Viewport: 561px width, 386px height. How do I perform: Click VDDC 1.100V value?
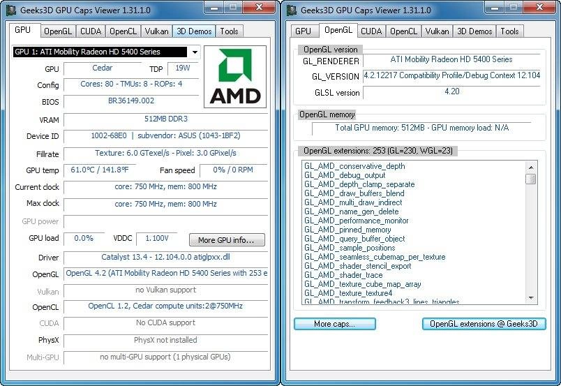[157, 239]
